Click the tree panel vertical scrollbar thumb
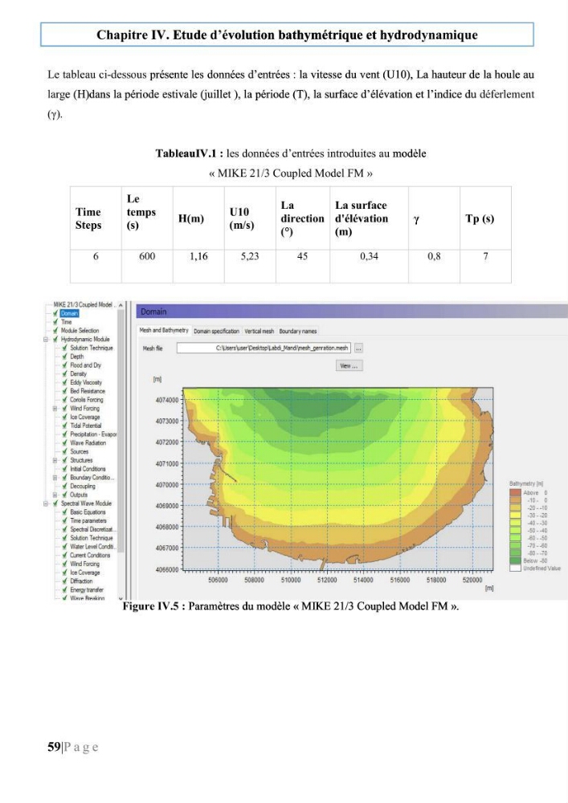This screenshot has height=803, width=568. [121, 430]
